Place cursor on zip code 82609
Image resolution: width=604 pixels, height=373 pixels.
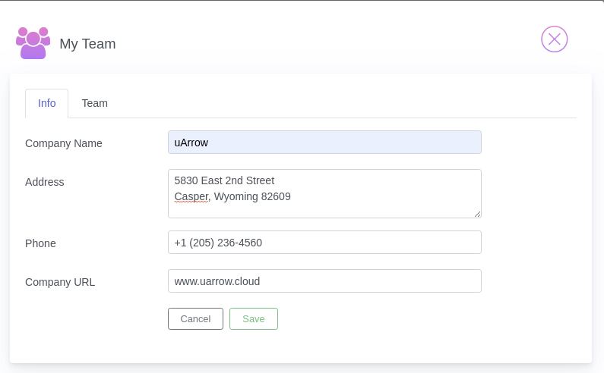click(x=276, y=196)
